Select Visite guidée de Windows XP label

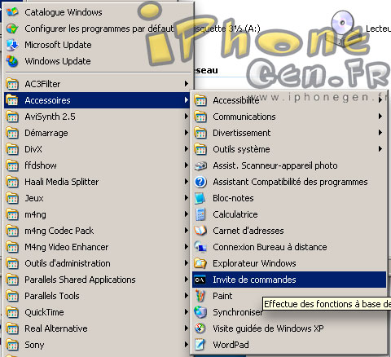tap(268, 328)
